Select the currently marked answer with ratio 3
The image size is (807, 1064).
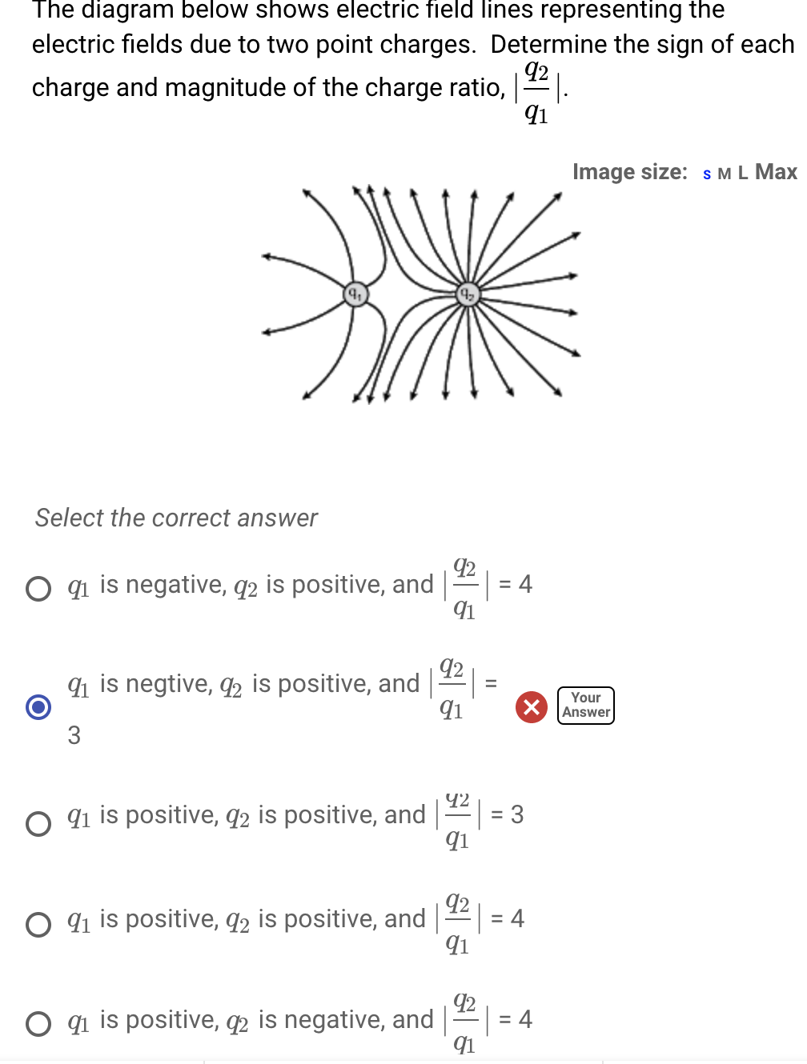[x=37, y=706]
